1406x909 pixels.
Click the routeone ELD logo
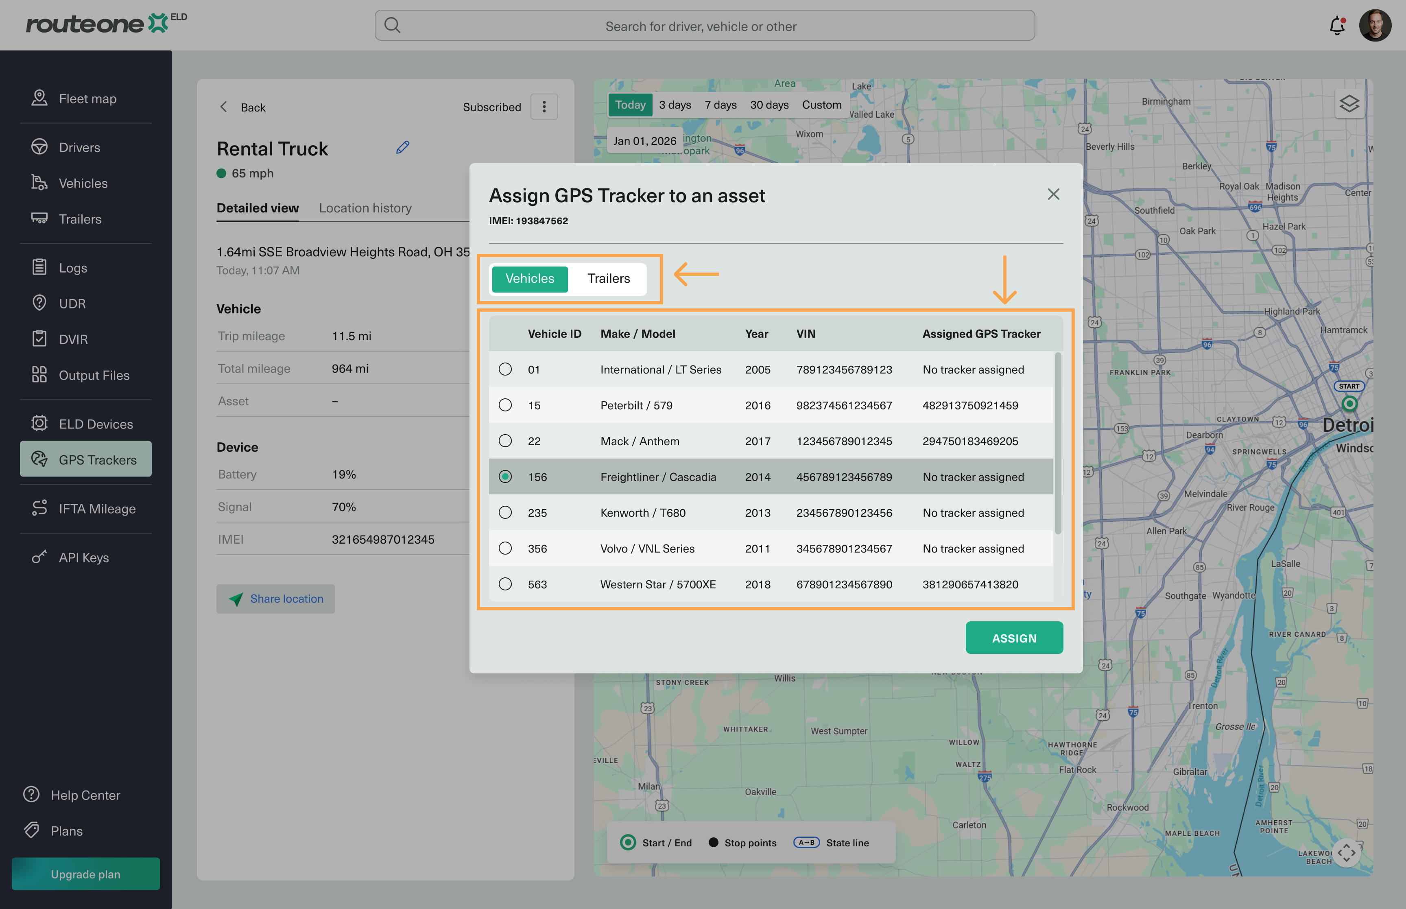pyautogui.click(x=106, y=23)
